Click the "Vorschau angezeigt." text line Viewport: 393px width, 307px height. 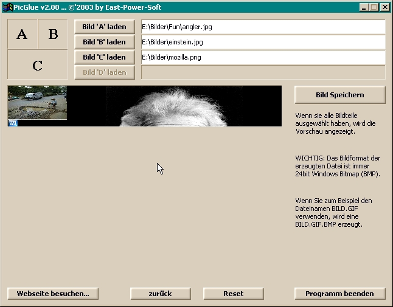coord(325,131)
